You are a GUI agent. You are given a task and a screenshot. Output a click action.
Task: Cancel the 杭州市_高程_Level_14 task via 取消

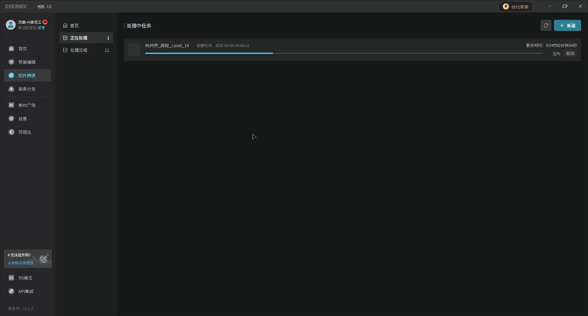pos(570,54)
